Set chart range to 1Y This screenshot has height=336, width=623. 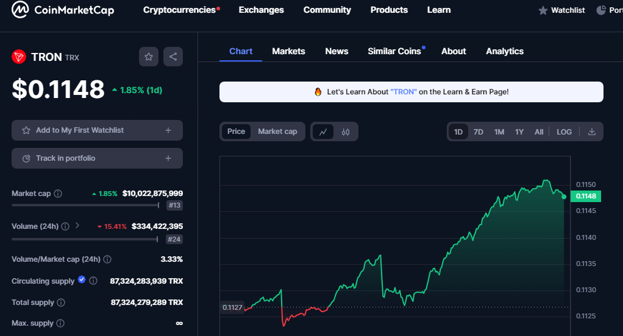click(519, 131)
